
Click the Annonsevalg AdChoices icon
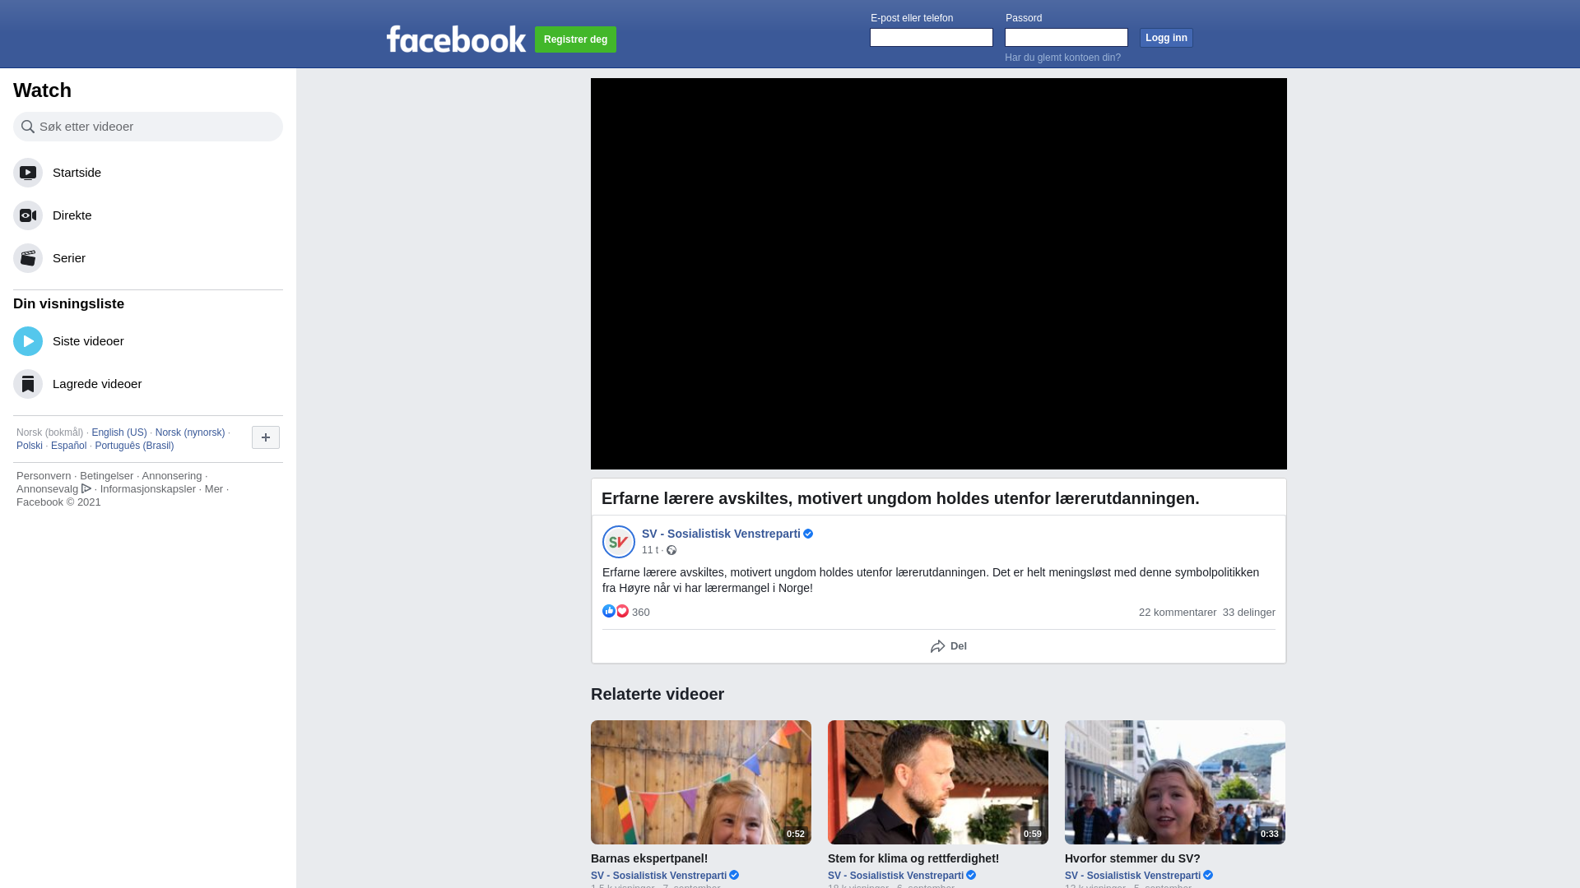[x=86, y=488]
